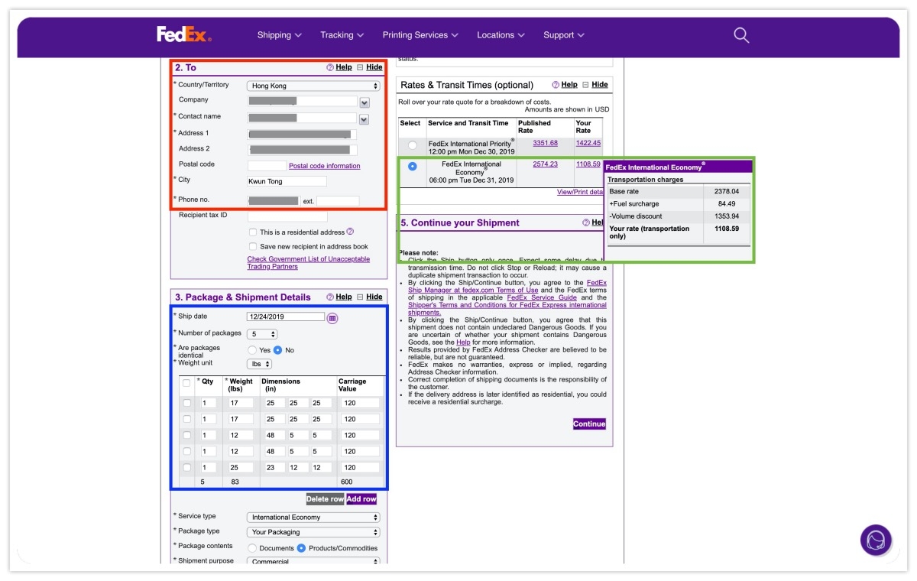
Task: Open the ship date calendar picker
Action: click(x=332, y=318)
